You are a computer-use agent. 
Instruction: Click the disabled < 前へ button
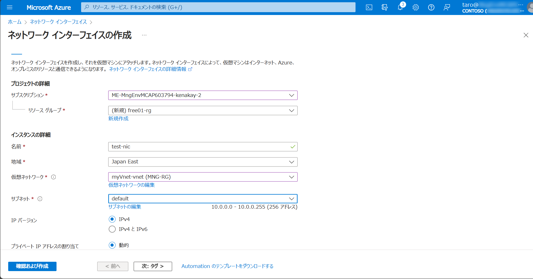(x=113, y=266)
